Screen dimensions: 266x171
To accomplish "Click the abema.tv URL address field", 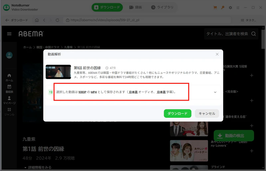I will click(147, 20).
